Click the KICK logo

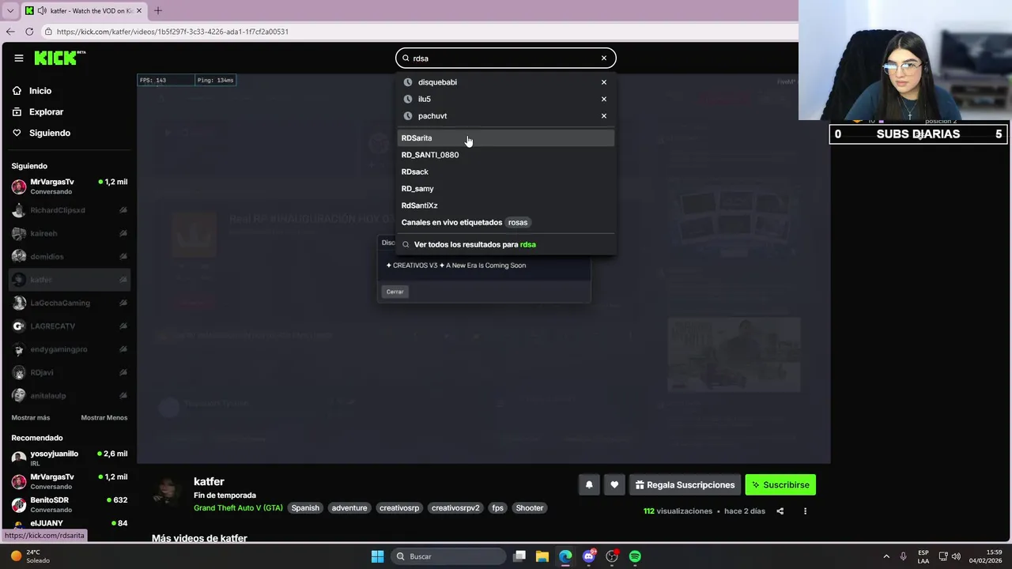59,58
